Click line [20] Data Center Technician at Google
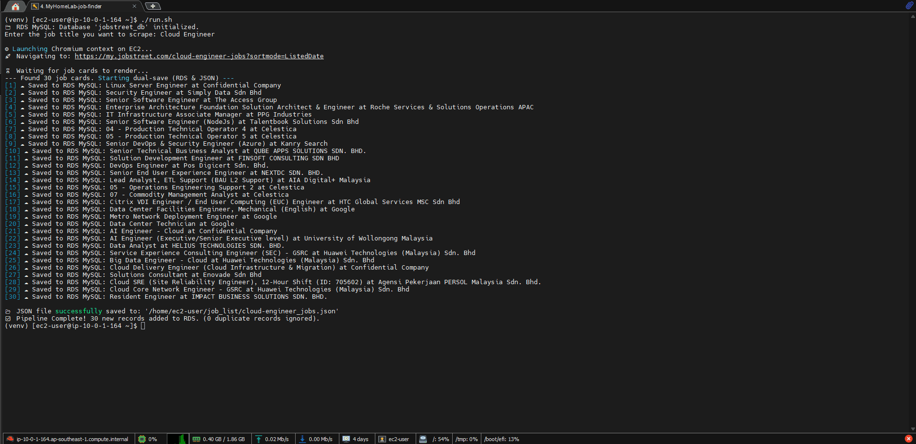This screenshot has width=916, height=444. (120, 224)
